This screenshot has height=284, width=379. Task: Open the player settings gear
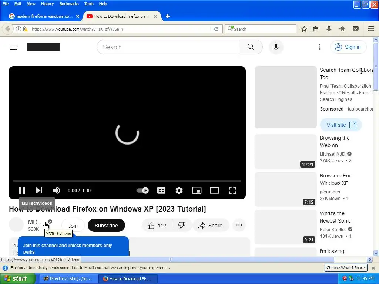(x=179, y=190)
